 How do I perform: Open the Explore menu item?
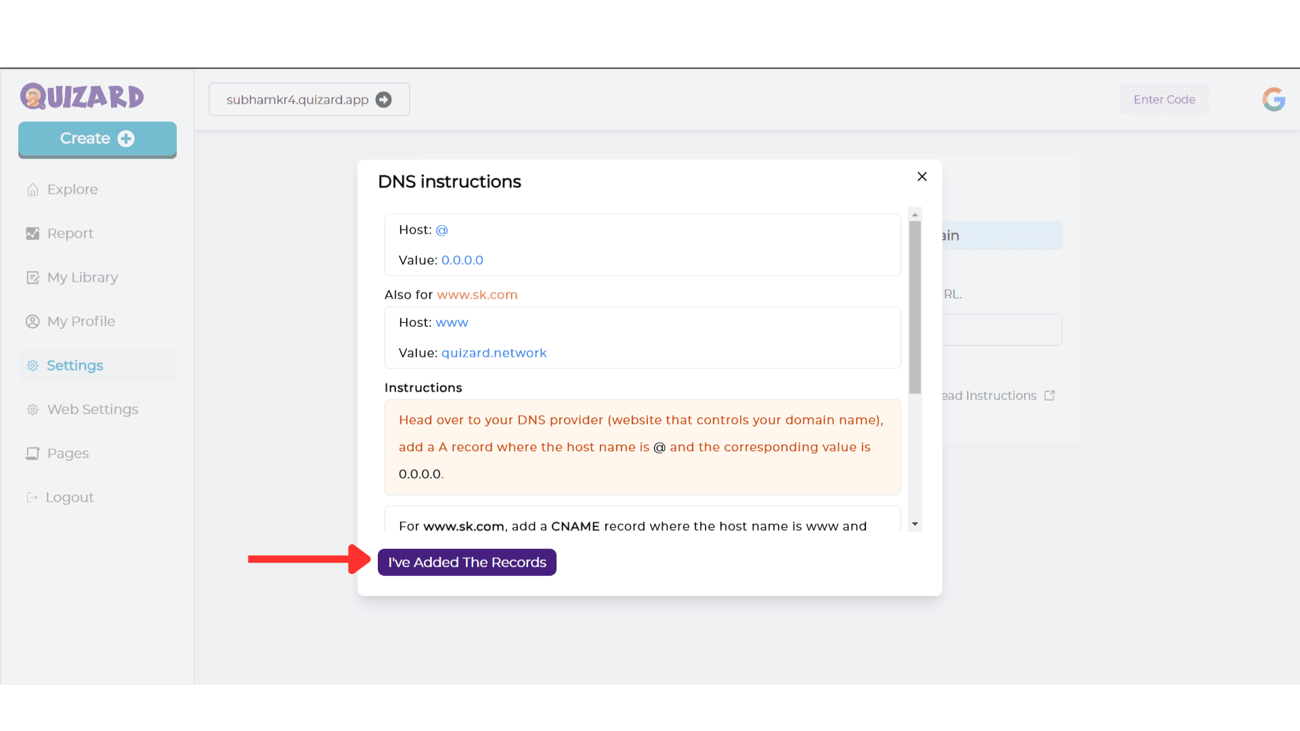tap(97, 190)
